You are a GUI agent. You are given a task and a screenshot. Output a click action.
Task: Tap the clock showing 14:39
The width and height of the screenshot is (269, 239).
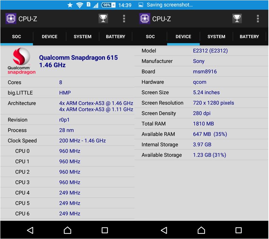[x=125, y=5]
